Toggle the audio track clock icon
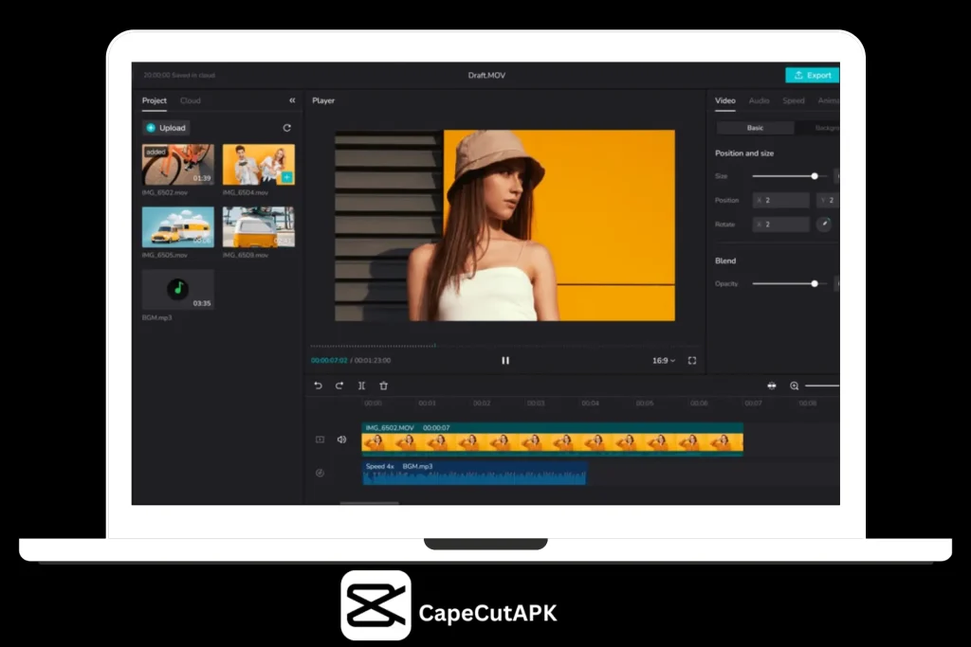 click(321, 474)
